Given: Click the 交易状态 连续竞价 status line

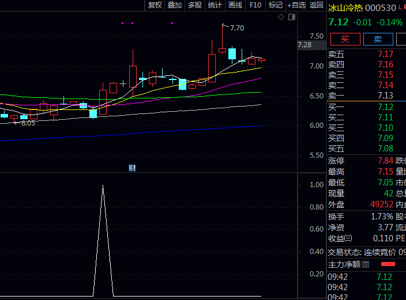Looking at the screenshot, I should pyautogui.click(x=367, y=252).
